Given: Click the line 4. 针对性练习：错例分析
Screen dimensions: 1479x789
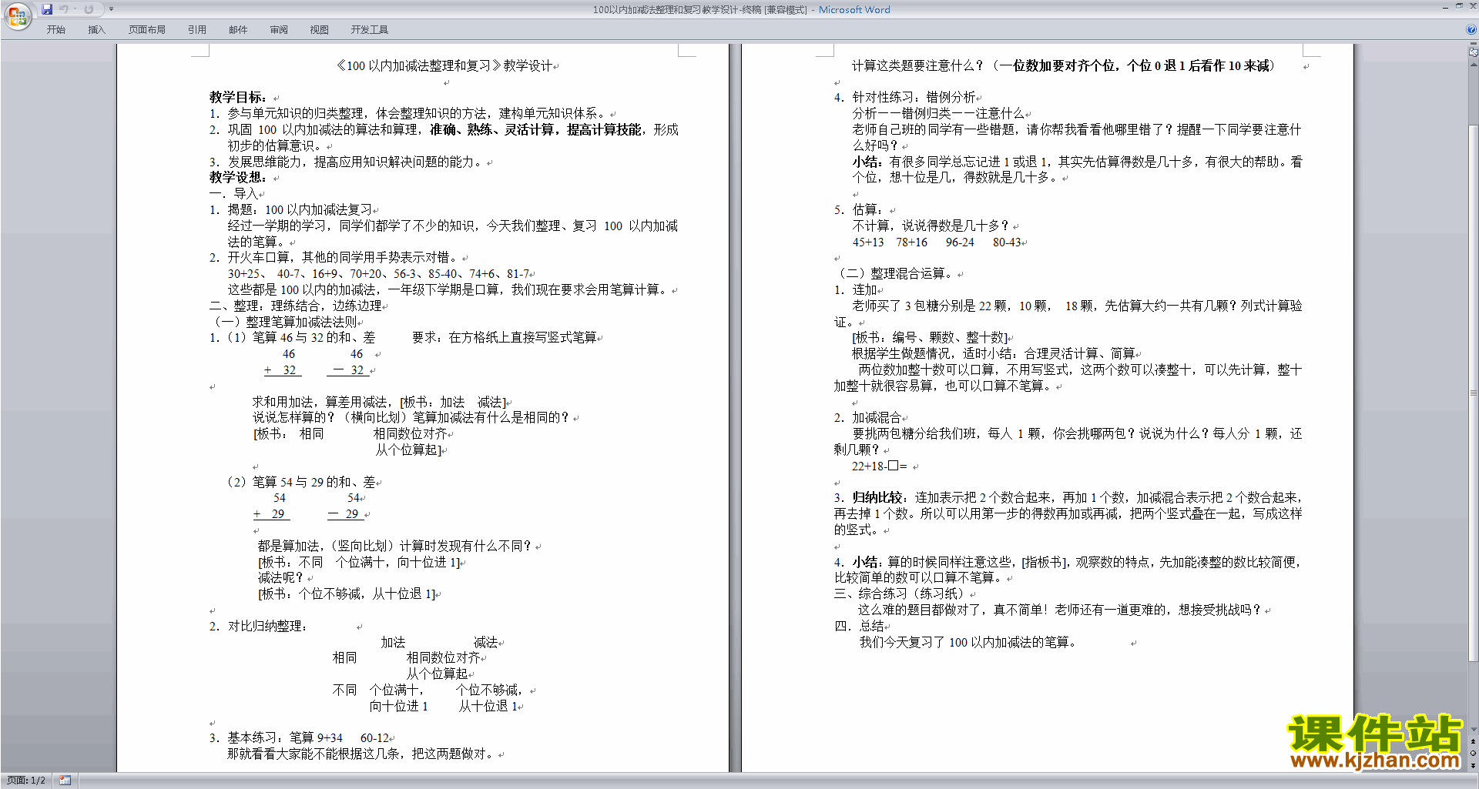Looking at the screenshot, I should click(904, 97).
